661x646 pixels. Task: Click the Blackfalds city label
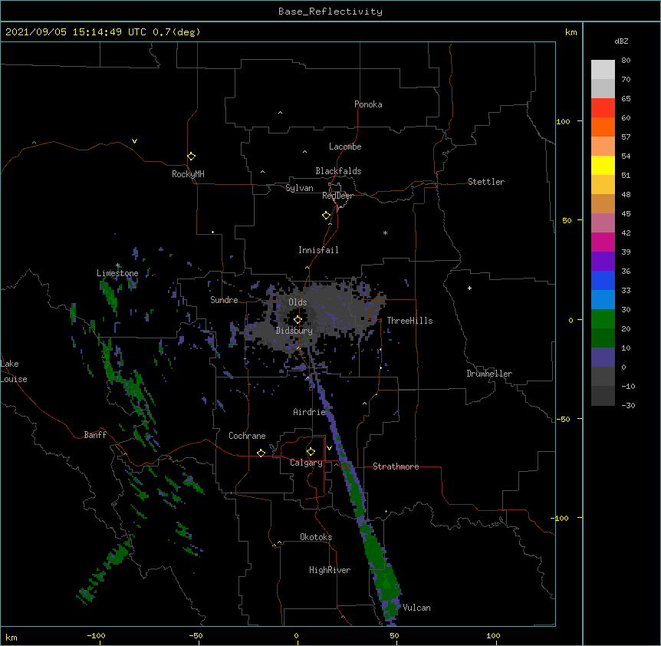(x=338, y=171)
